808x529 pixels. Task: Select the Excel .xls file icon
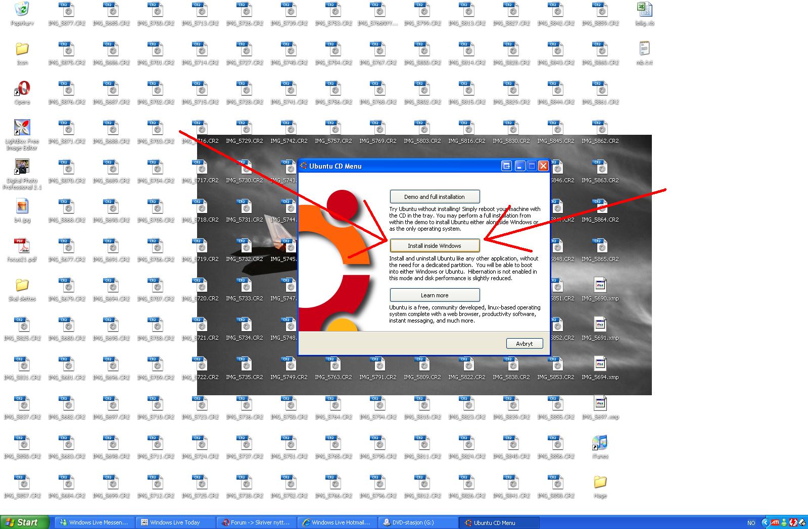point(645,10)
